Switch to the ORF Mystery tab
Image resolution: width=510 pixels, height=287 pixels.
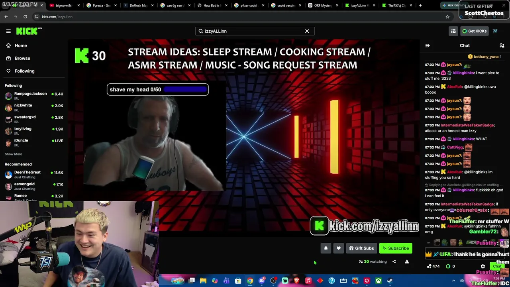323,6
